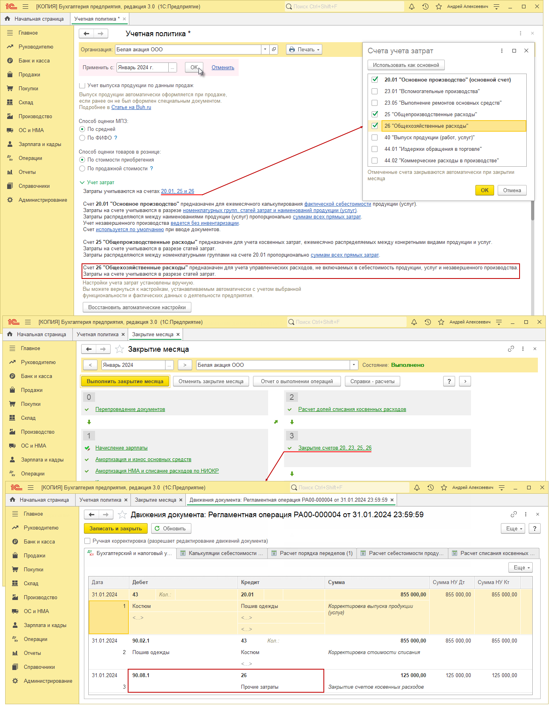Click the ? help button next to Еще in Движения документа
Image resolution: width=549 pixels, height=705 pixels.
click(535, 529)
